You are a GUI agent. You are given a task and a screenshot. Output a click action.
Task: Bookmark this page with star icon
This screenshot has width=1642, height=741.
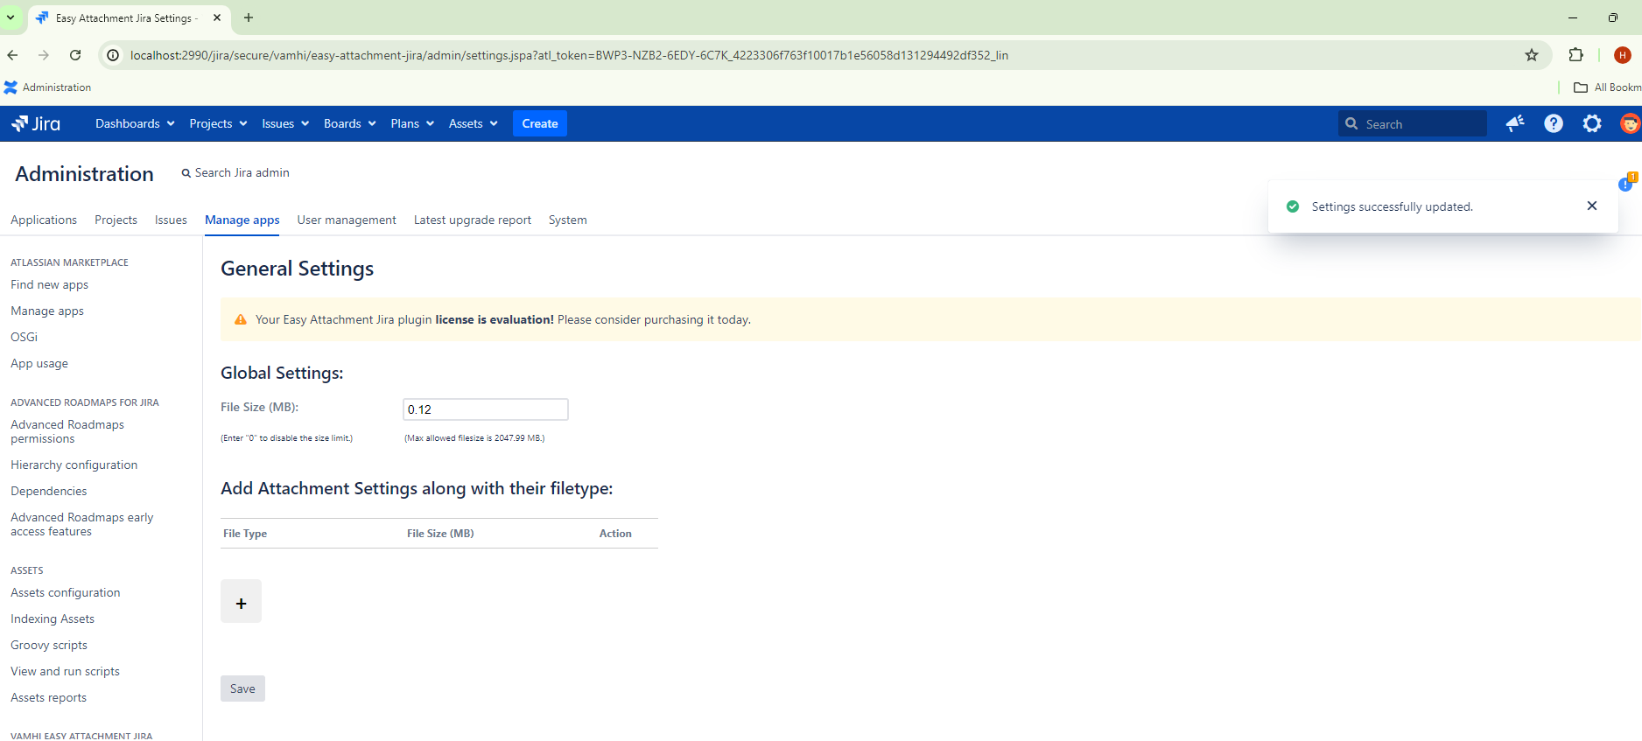pos(1531,55)
